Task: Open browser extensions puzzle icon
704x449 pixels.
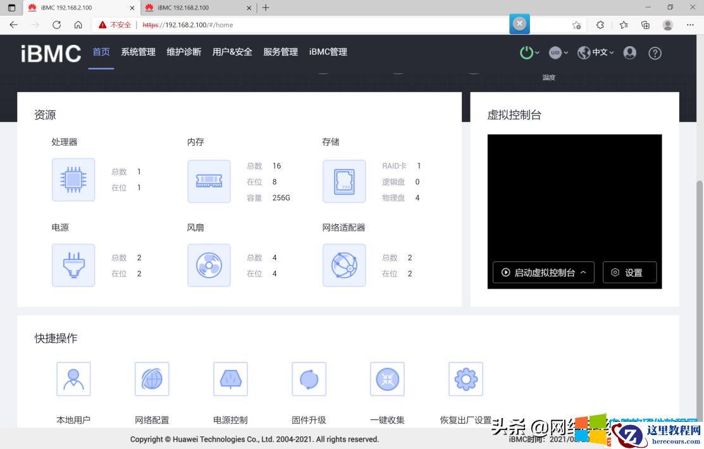Action: click(600, 25)
